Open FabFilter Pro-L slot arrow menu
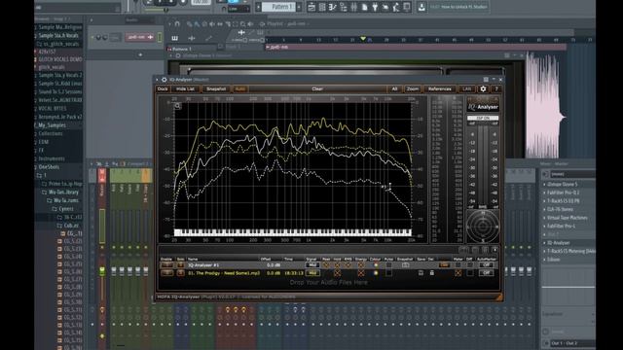 [x=545, y=227]
